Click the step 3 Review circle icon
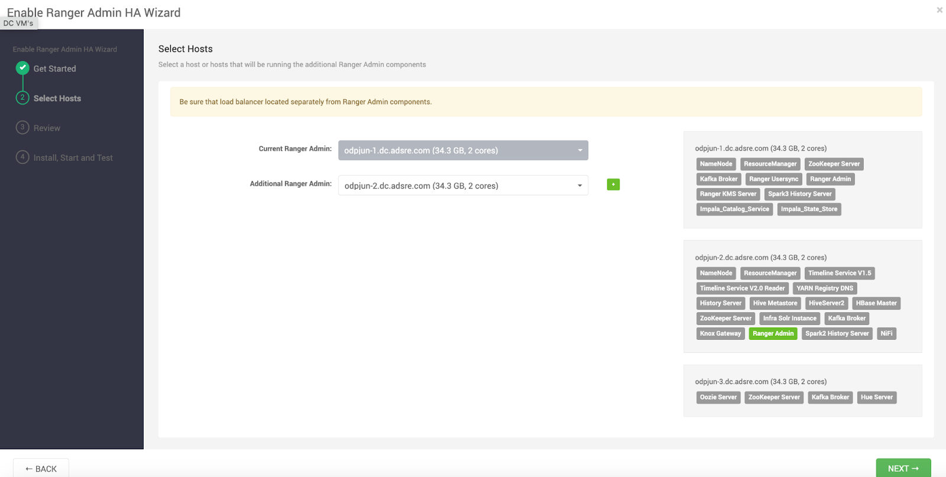 coord(22,127)
